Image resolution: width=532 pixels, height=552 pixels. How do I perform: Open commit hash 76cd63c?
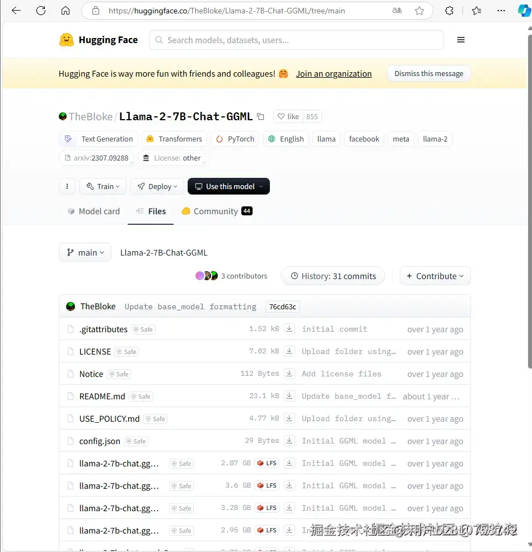tap(282, 306)
